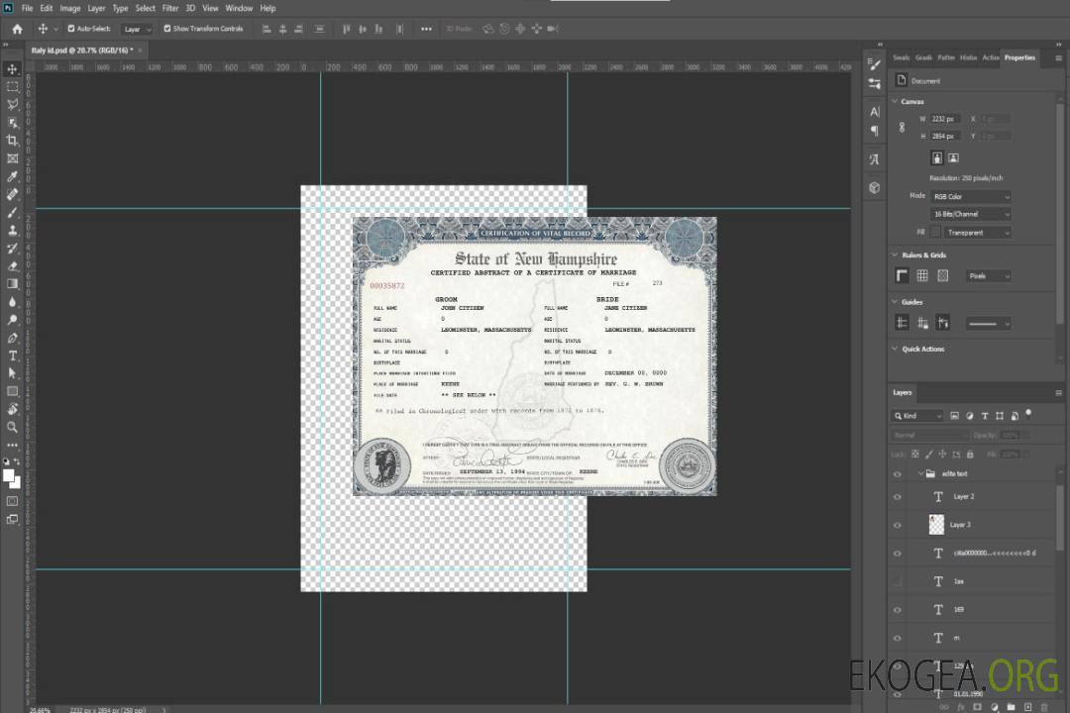
Task: Select the Rectangular Marquee tool
Action: 12,87
